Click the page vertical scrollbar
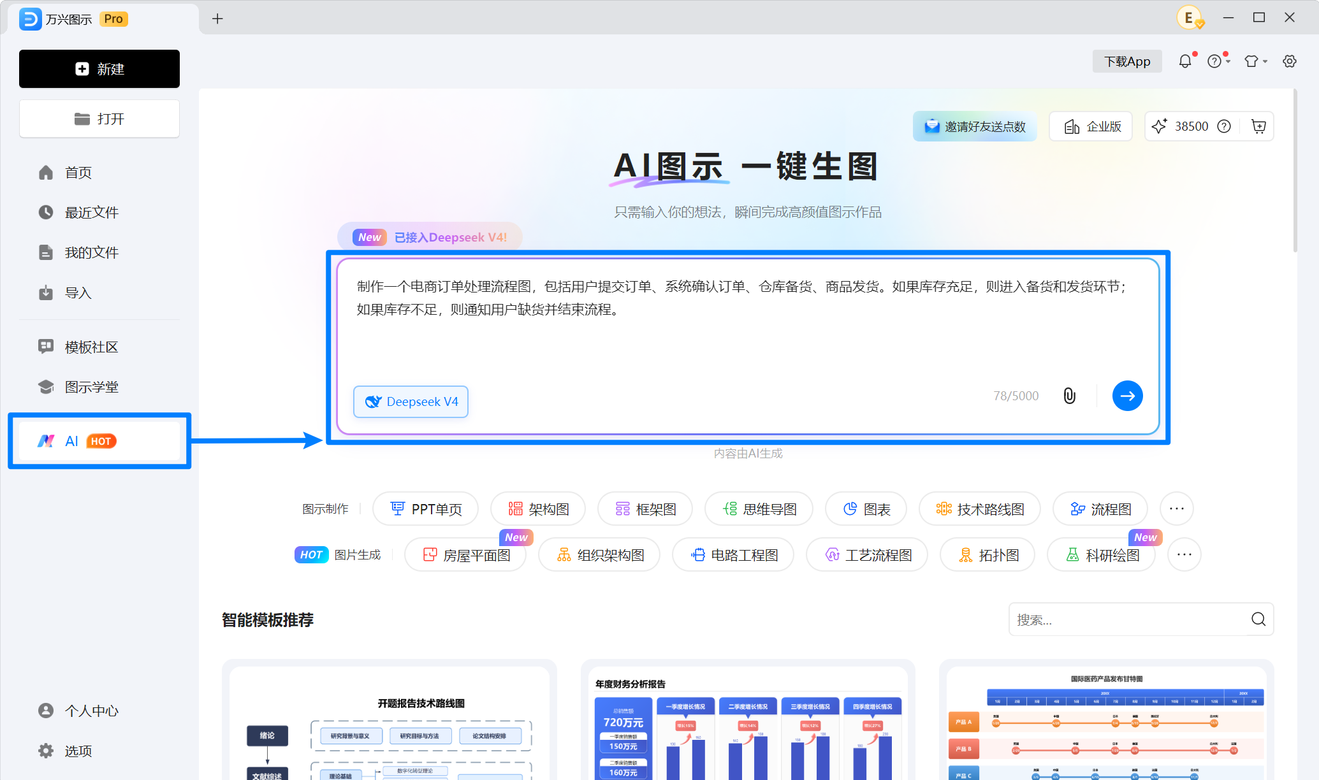Image resolution: width=1319 pixels, height=780 pixels. coord(1295,171)
